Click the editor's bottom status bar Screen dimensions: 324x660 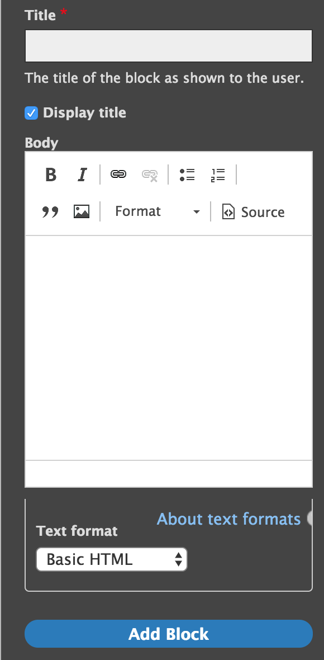[x=169, y=474]
